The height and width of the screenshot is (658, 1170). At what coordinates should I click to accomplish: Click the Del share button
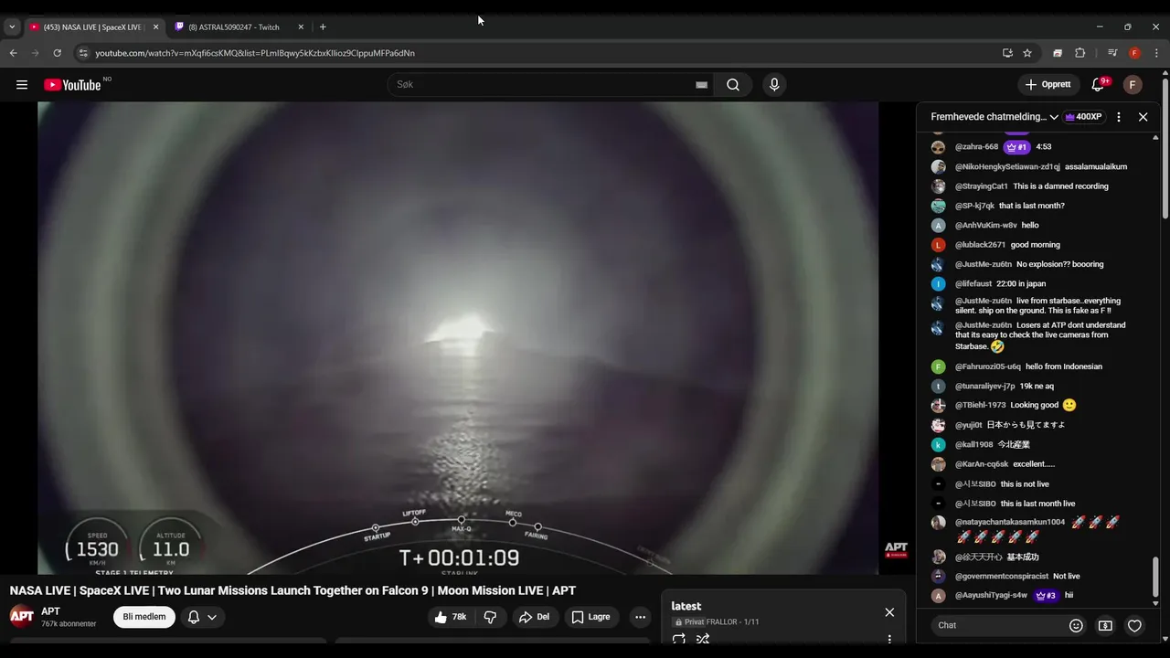click(x=535, y=617)
